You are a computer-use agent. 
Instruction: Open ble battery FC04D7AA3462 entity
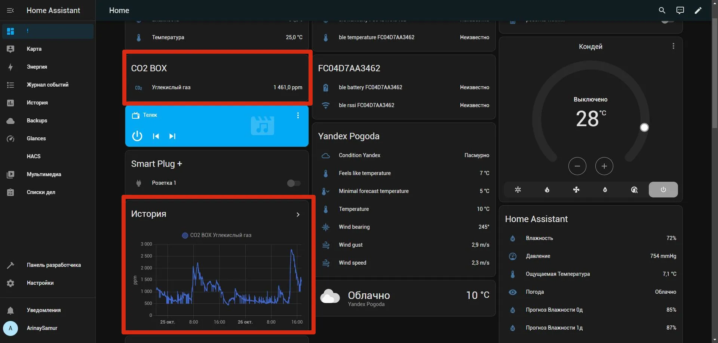404,87
